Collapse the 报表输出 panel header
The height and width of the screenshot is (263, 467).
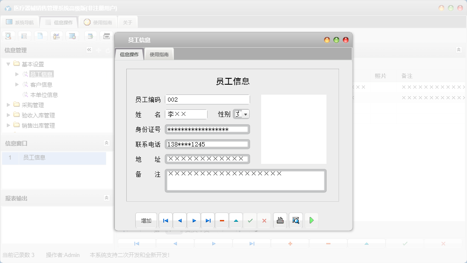[107, 197]
